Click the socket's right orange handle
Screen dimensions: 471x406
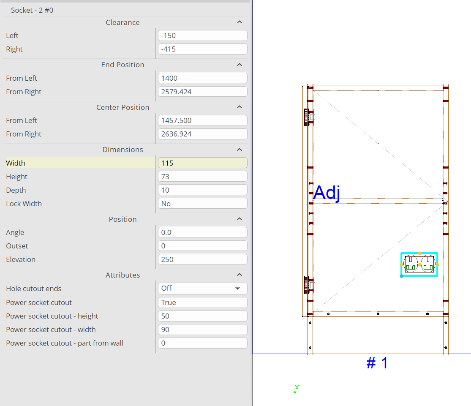tap(437, 265)
